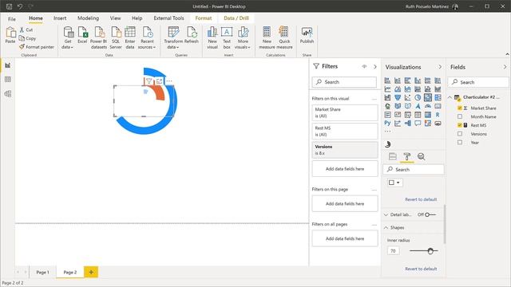Uncheck the Market Share field
511x287 pixels.
tap(460, 108)
